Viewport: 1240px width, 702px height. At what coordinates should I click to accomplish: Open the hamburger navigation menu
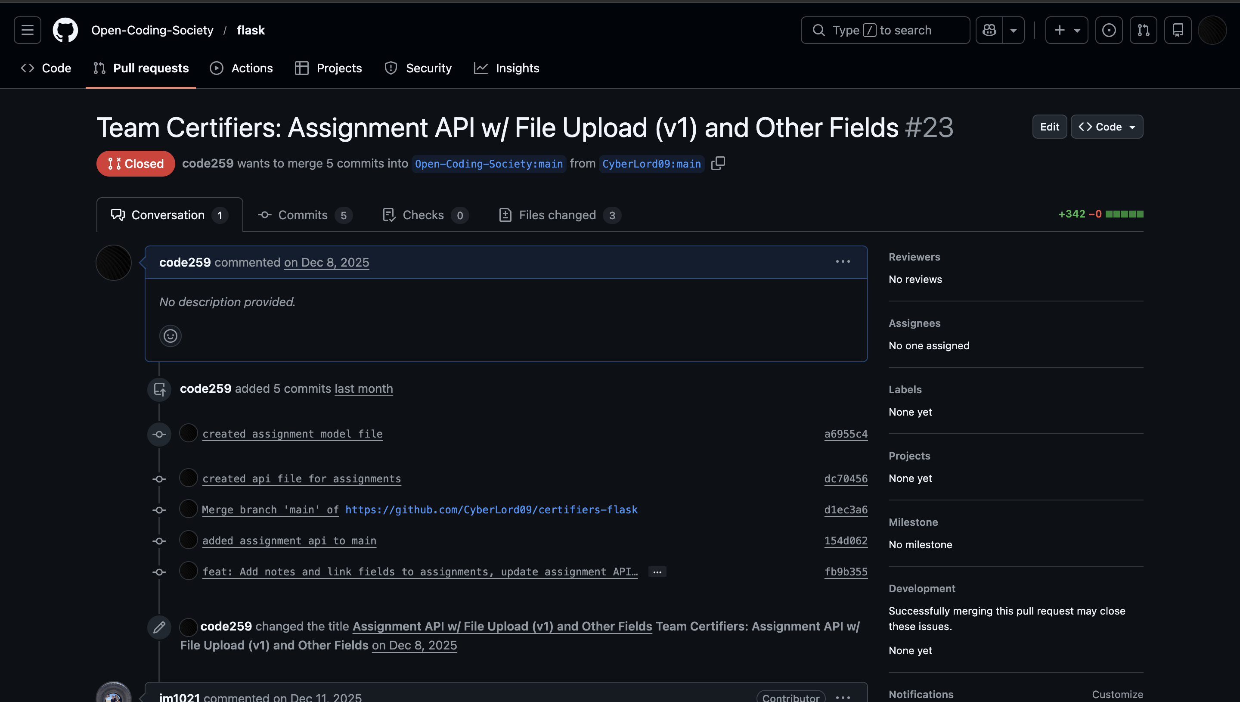28,30
